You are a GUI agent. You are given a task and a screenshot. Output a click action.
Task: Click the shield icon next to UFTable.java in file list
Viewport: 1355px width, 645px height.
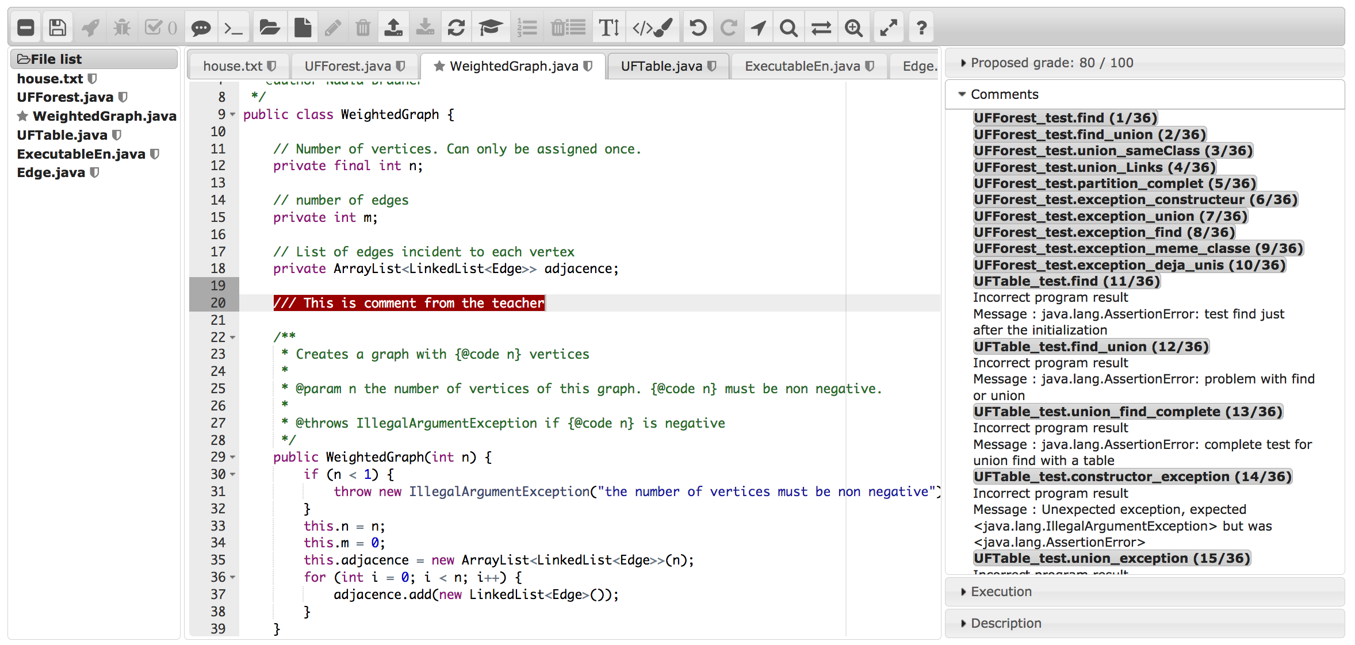pos(117,135)
